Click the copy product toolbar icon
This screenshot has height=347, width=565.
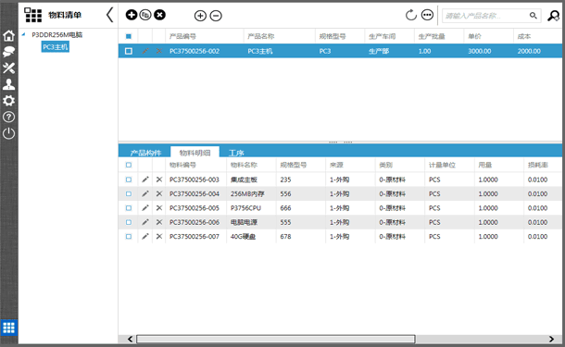click(145, 15)
